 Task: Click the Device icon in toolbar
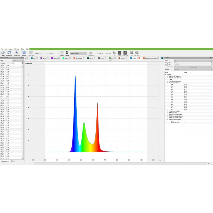[x=67, y=53]
